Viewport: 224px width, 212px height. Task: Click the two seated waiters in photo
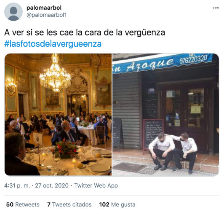click(x=173, y=153)
